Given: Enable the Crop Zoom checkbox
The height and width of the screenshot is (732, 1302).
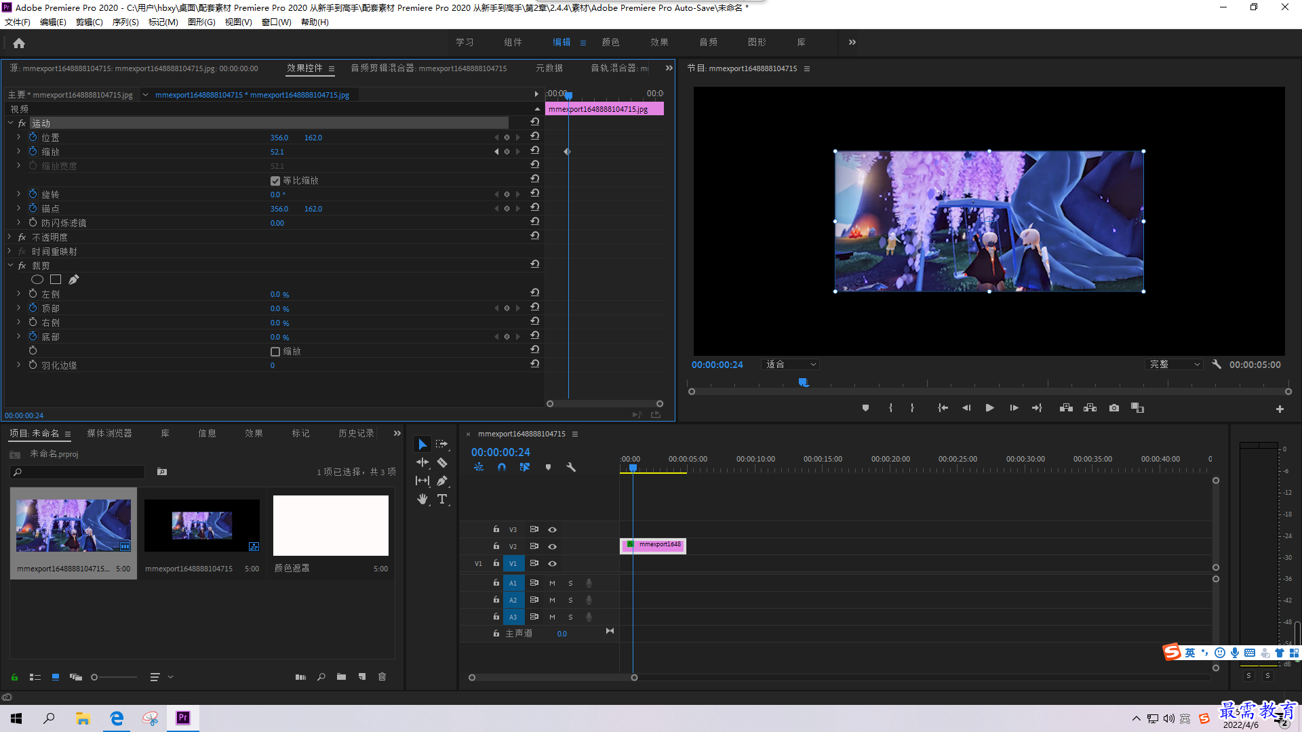Looking at the screenshot, I should [x=275, y=352].
